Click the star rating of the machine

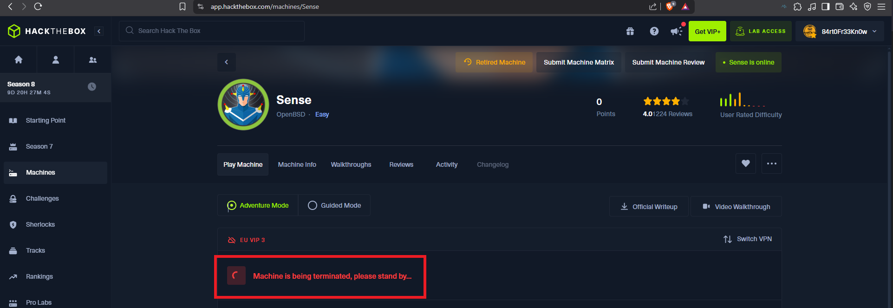point(666,101)
